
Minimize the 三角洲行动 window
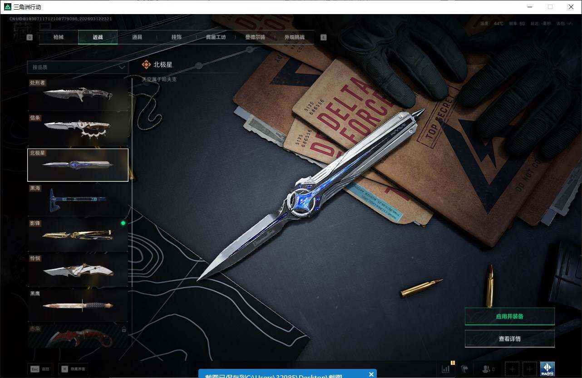coord(530,7)
